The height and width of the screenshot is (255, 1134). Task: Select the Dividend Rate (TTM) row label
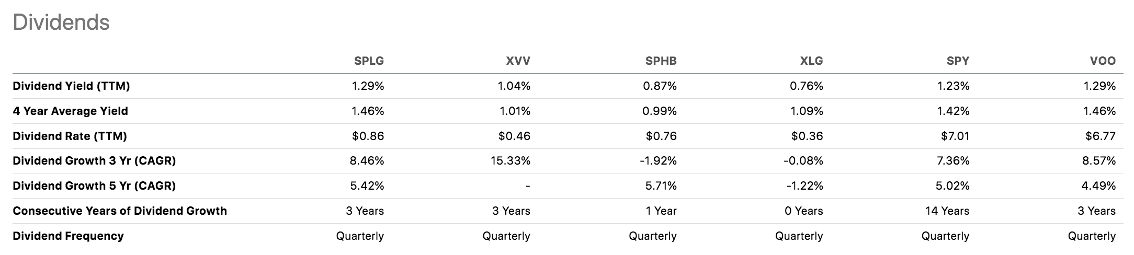tap(70, 136)
